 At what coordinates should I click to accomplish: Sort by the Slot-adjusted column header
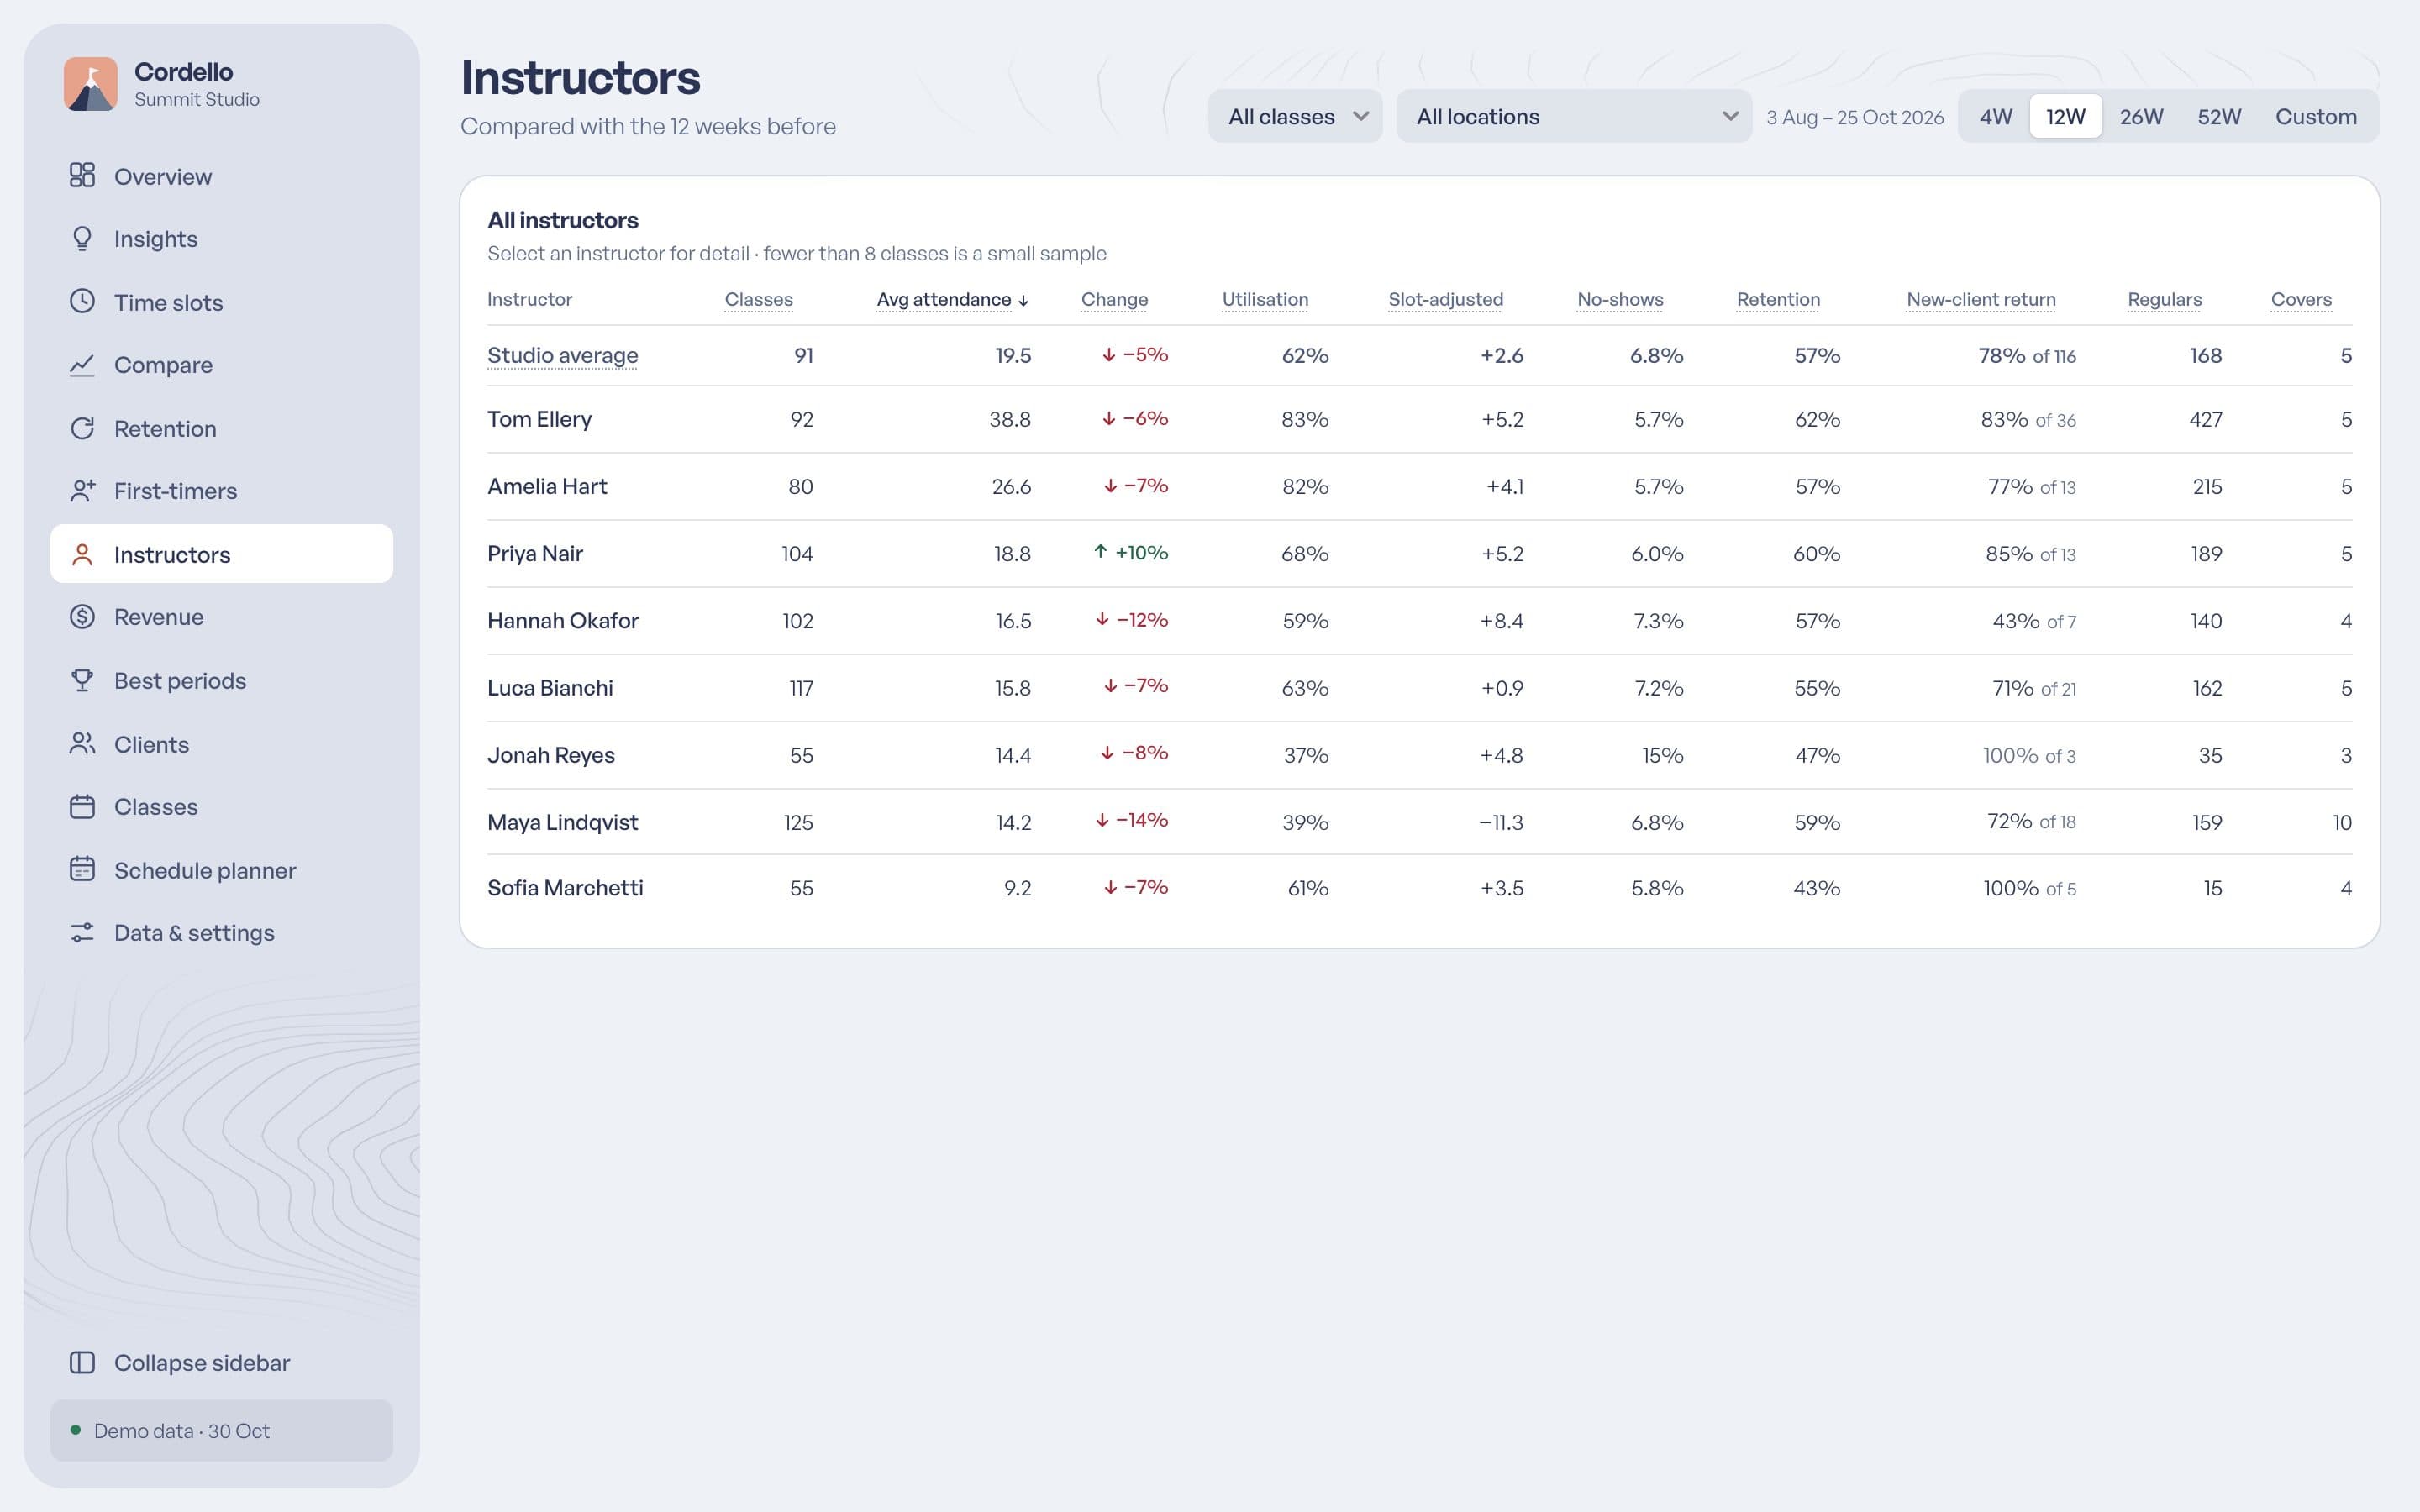pyautogui.click(x=1445, y=299)
